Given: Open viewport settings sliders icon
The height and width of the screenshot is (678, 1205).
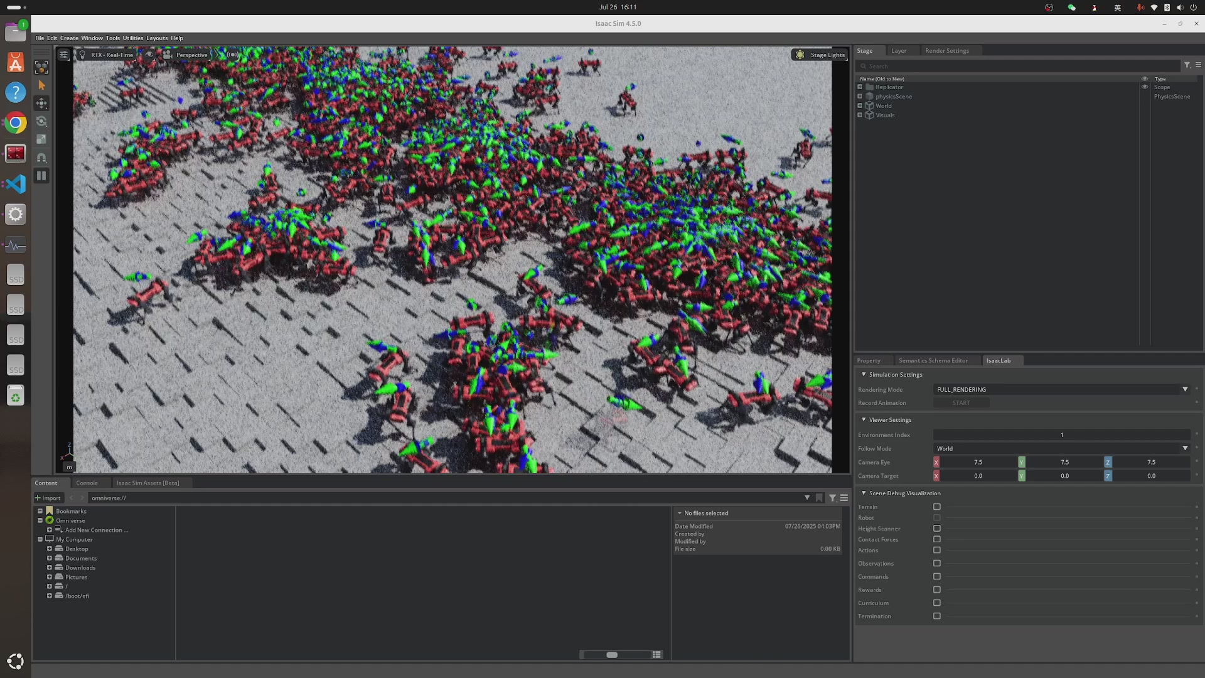Looking at the screenshot, I should point(63,55).
